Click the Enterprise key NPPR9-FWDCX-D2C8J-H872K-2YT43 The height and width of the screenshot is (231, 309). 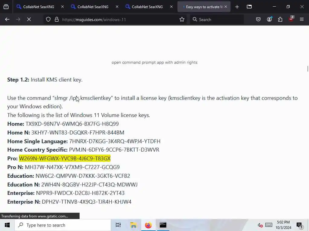(80, 193)
